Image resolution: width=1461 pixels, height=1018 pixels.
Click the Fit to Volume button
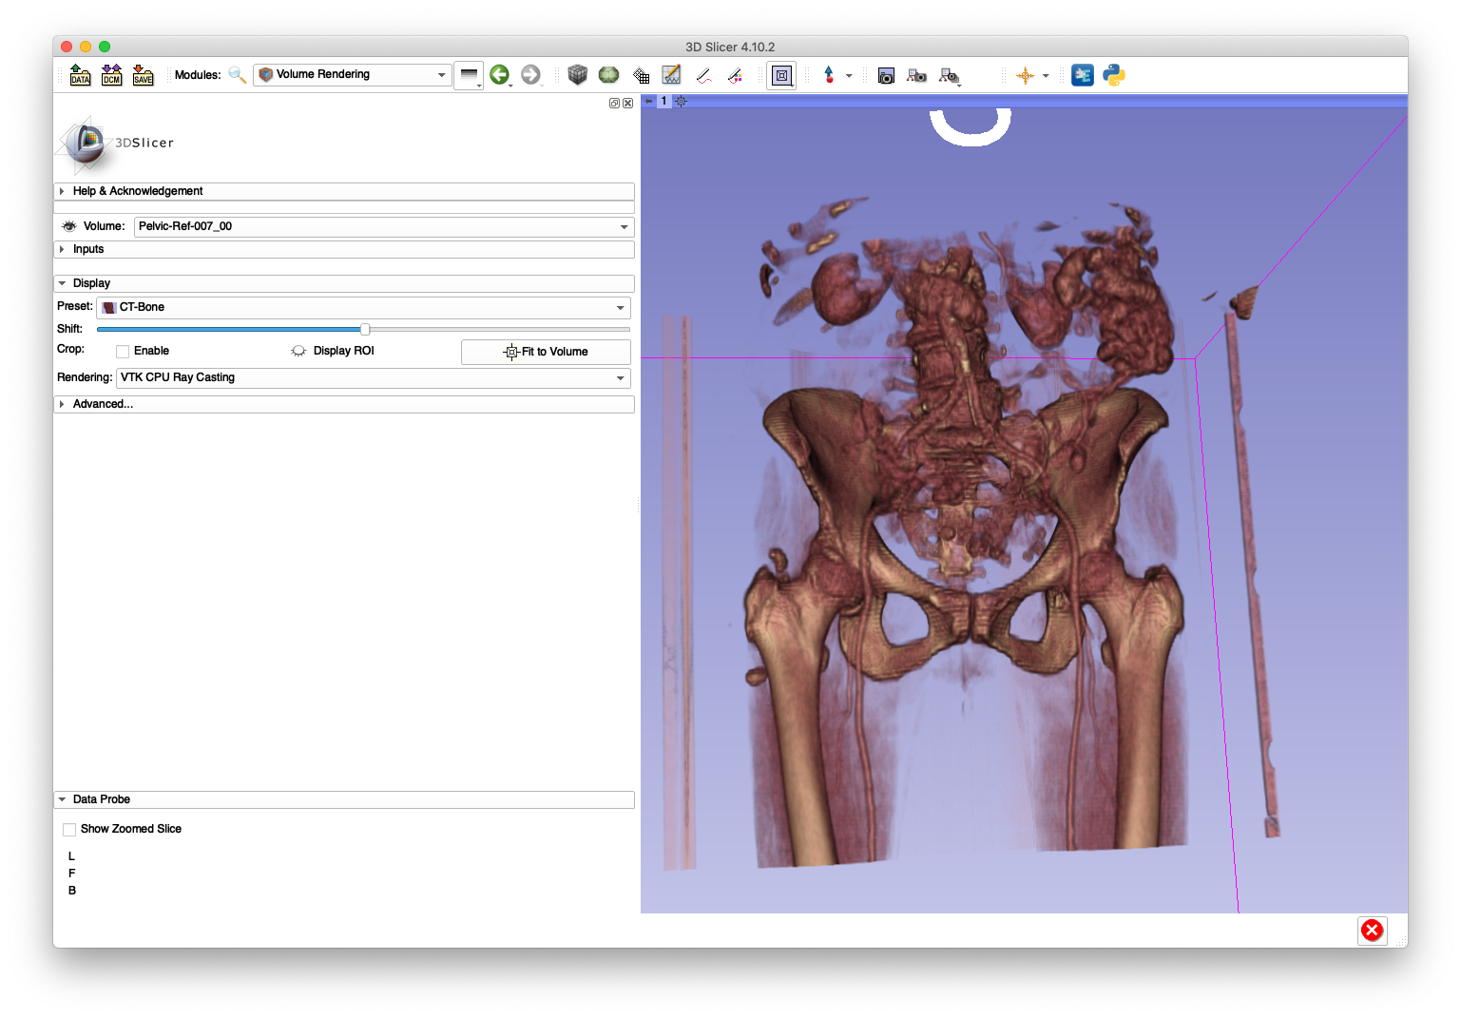click(x=546, y=352)
